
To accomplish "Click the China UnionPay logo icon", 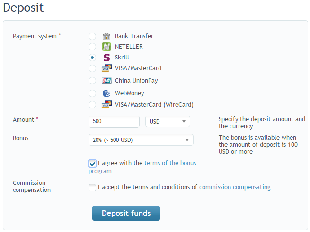I will tap(107, 81).
